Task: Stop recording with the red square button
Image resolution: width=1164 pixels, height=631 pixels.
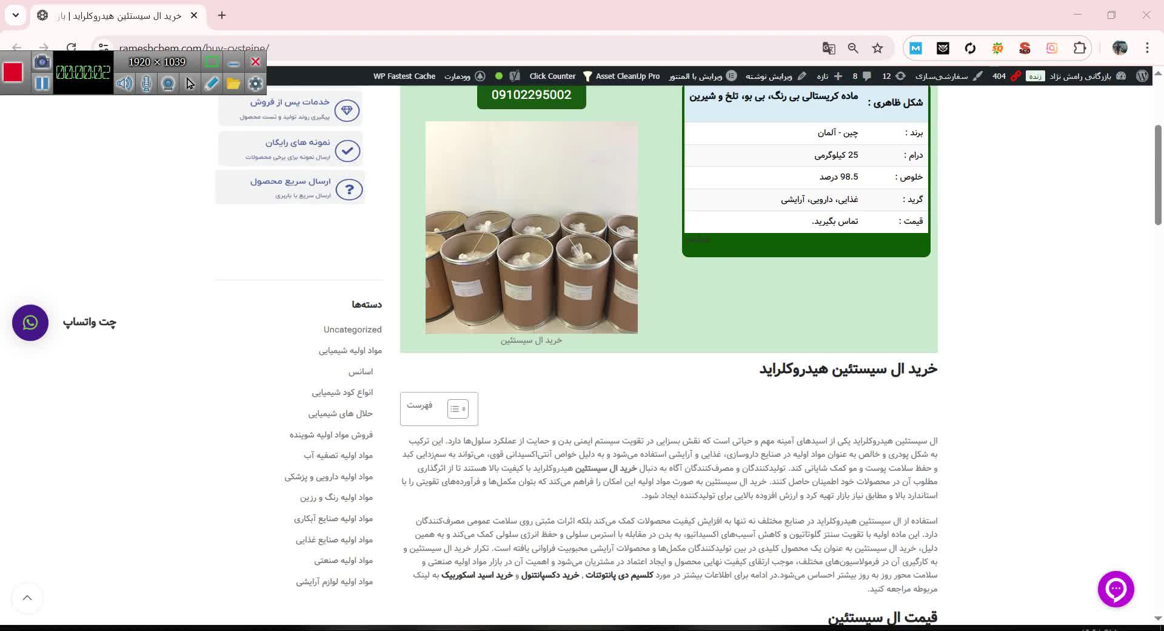Action: pos(13,72)
